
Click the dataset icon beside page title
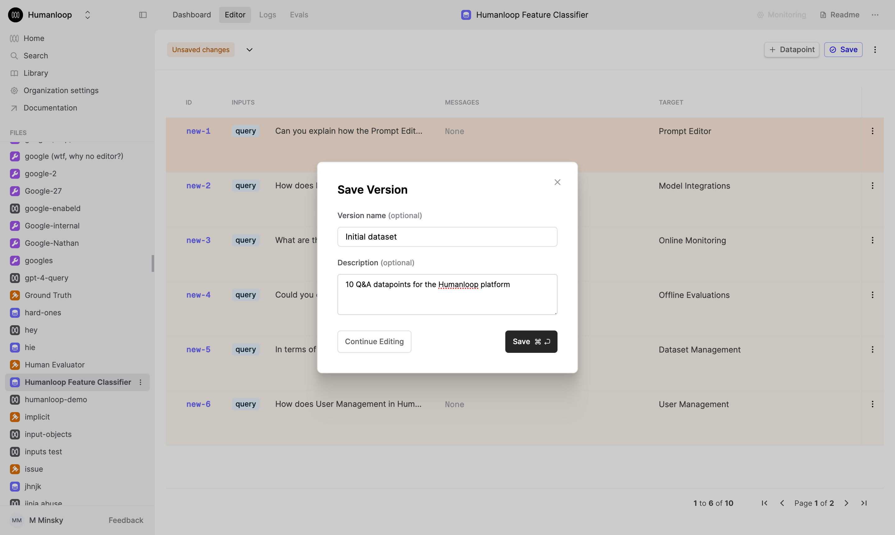coord(466,15)
